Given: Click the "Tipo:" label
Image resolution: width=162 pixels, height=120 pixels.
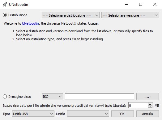Looking at the screenshot, I should [x=6, y=114].
